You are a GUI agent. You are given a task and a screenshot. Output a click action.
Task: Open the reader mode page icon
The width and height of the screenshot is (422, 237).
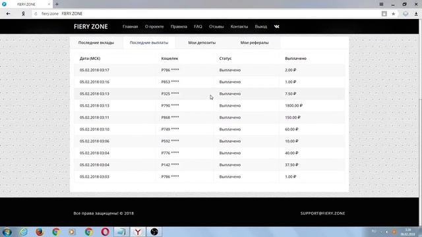384,14
